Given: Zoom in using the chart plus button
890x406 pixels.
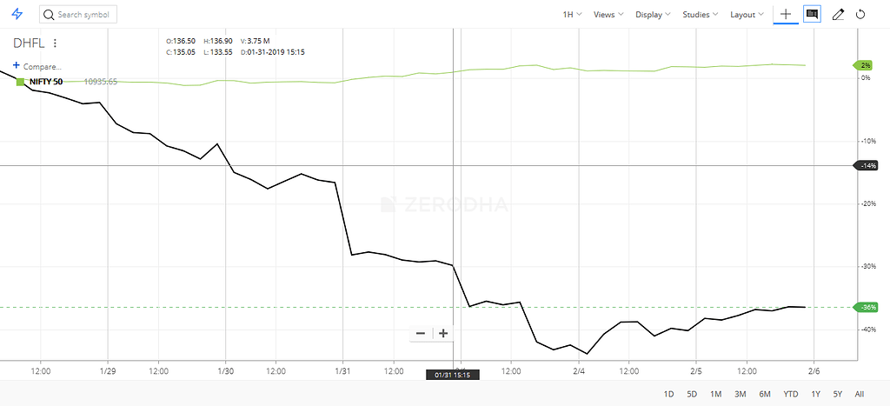Looking at the screenshot, I should point(443,333).
